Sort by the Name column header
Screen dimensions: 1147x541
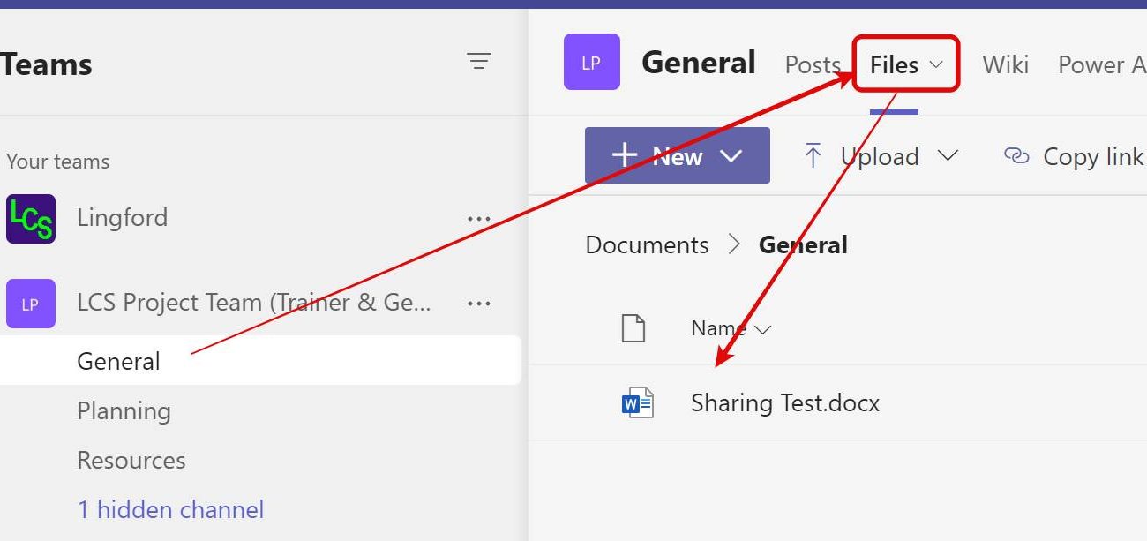tap(731, 328)
